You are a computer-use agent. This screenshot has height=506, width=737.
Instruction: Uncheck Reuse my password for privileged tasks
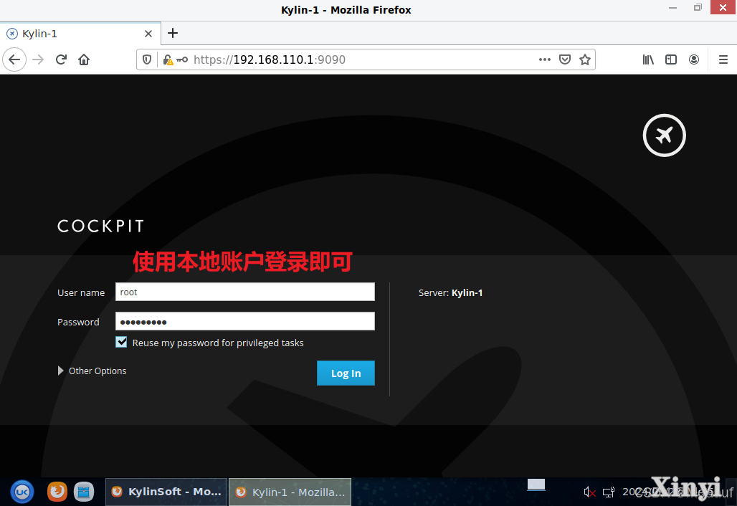click(121, 342)
